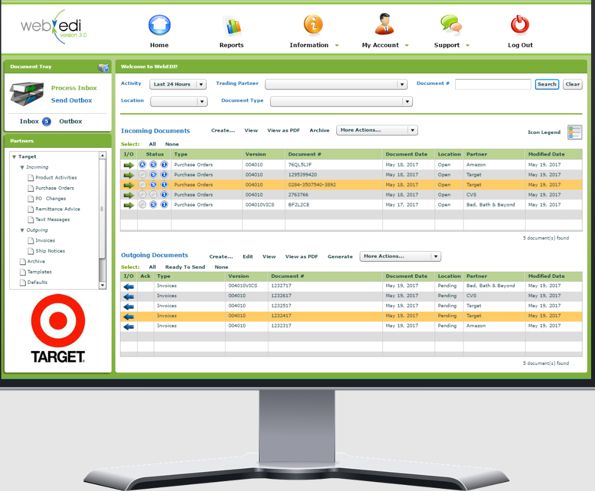The width and height of the screenshot is (595, 491).
Task: Click Archive in Incoming Documents toolbar
Action: point(320,131)
